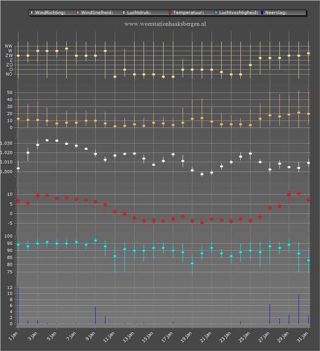Select the blue precipitation bar on 9 jan
This screenshot has width=320, height=351.
tap(95, 315)
